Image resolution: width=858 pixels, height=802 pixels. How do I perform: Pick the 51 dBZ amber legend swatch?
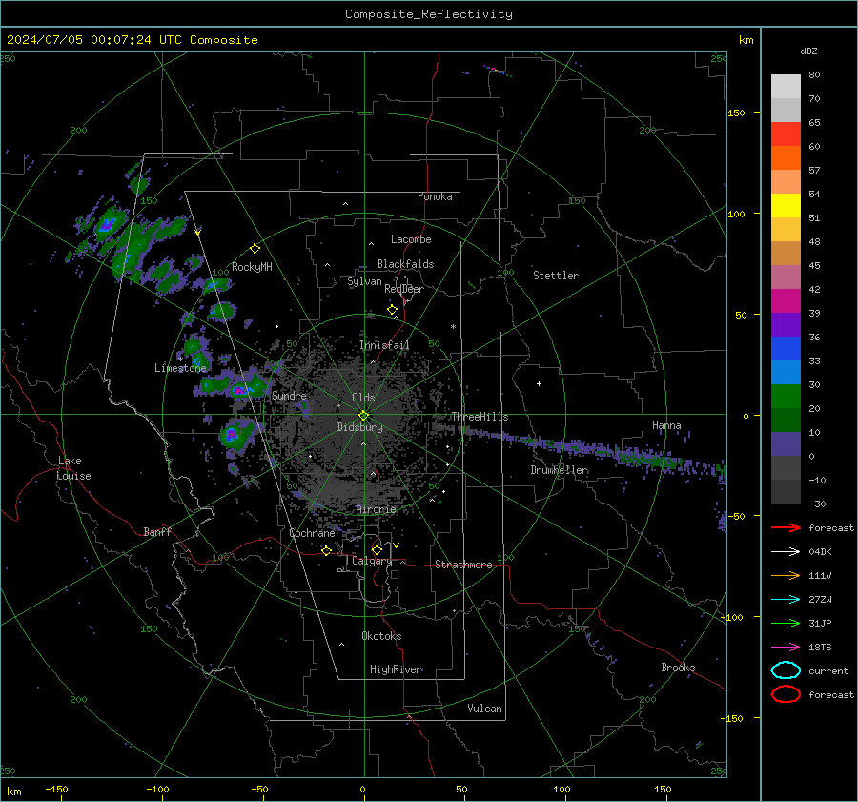click(x=786, y=230)
